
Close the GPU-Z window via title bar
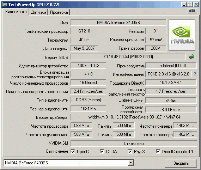point(196,5)
